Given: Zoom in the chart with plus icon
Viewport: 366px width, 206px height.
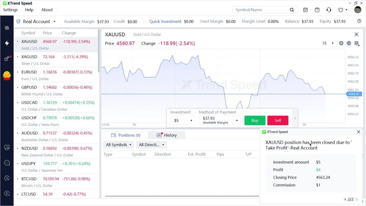Looking at the screenshot, I should click(341, 43).
